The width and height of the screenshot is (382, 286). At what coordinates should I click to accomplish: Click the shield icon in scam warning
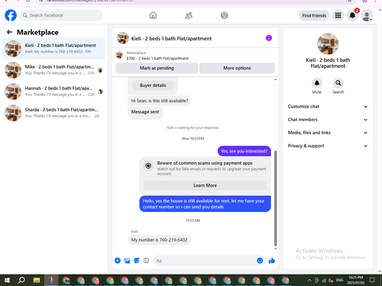pos(148,165)
